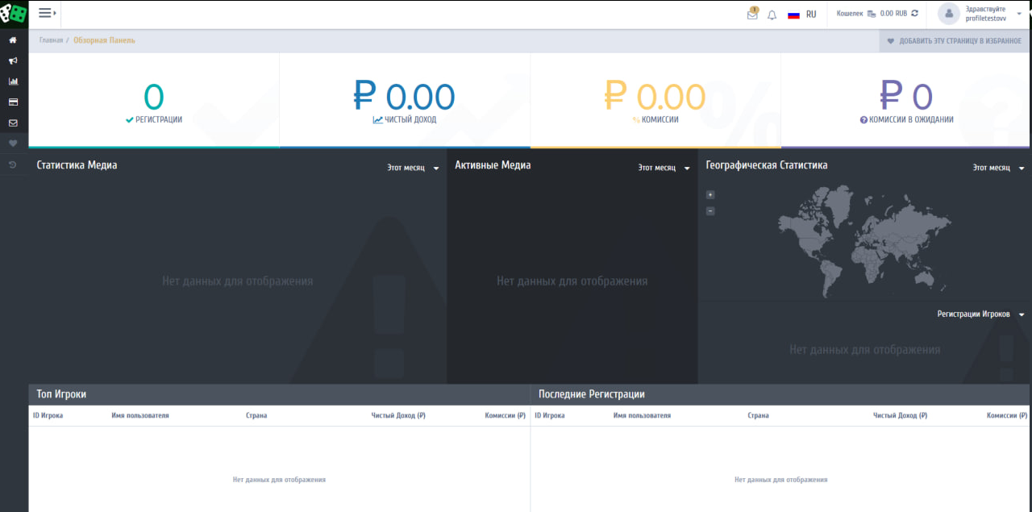The height and width of the screenshot is (512, 1032).
Task: Open the megaphone marketing section in sidebar
Action: (13, 60)
